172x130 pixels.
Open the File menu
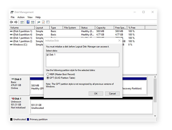coord(13,17)
